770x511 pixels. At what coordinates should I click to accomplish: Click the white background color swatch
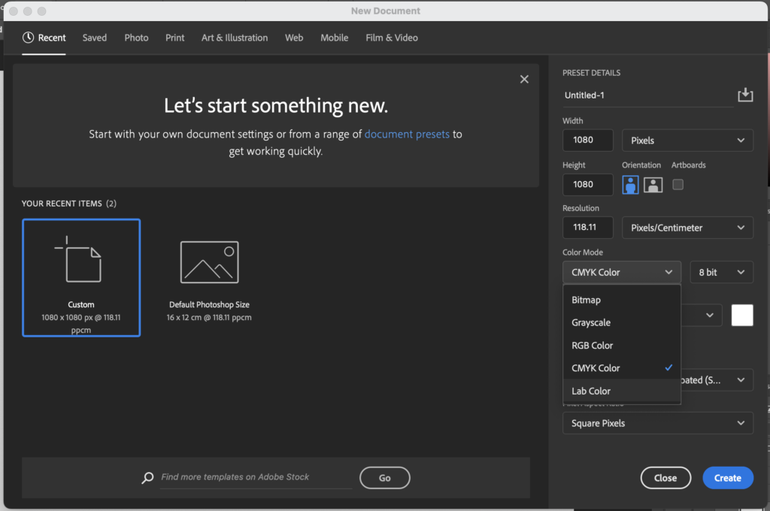point(742,316)
